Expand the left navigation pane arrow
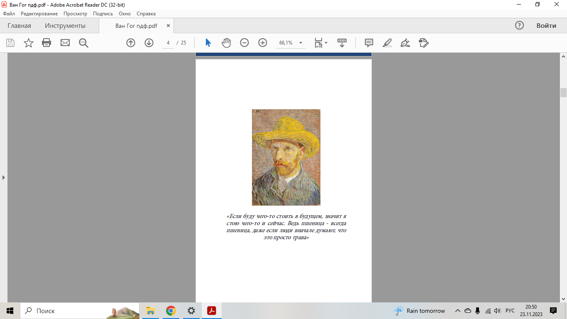Image resolution: width=567 pixels, height=319 pixels. point(4,177)
